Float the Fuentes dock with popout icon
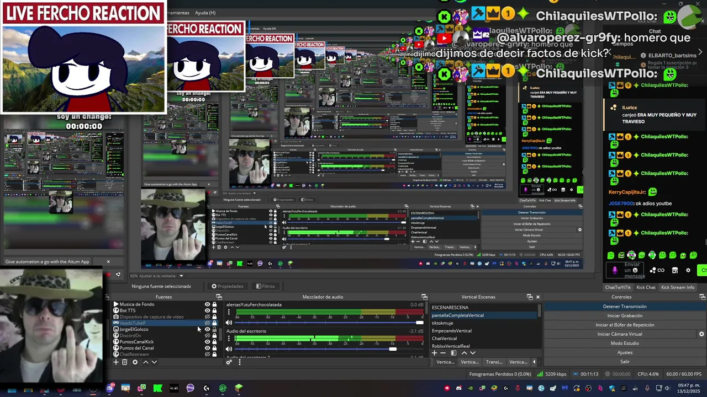Screen dimensions: 707x397 click(x=219, y=297)
